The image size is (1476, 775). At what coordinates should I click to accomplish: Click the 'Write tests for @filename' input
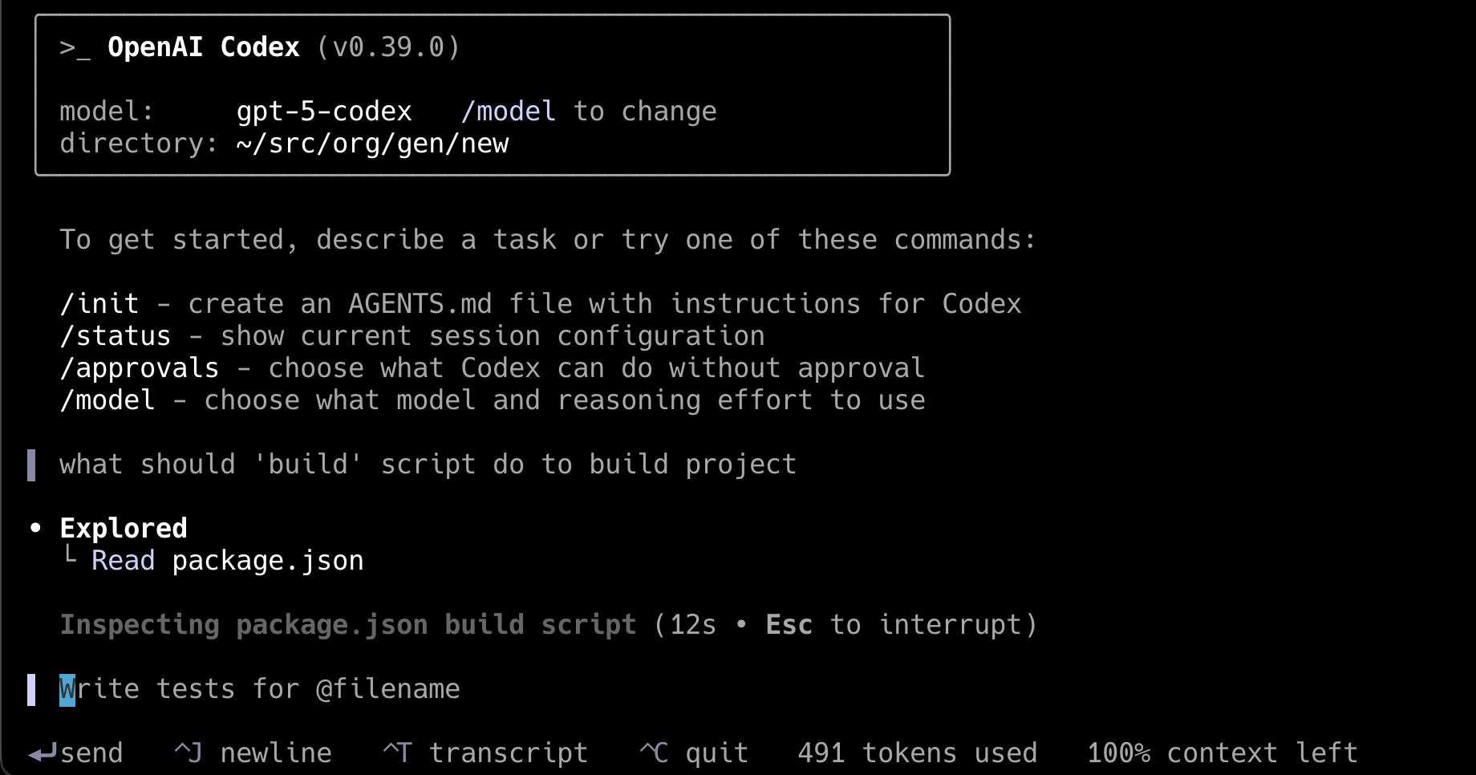pos(260,689)
